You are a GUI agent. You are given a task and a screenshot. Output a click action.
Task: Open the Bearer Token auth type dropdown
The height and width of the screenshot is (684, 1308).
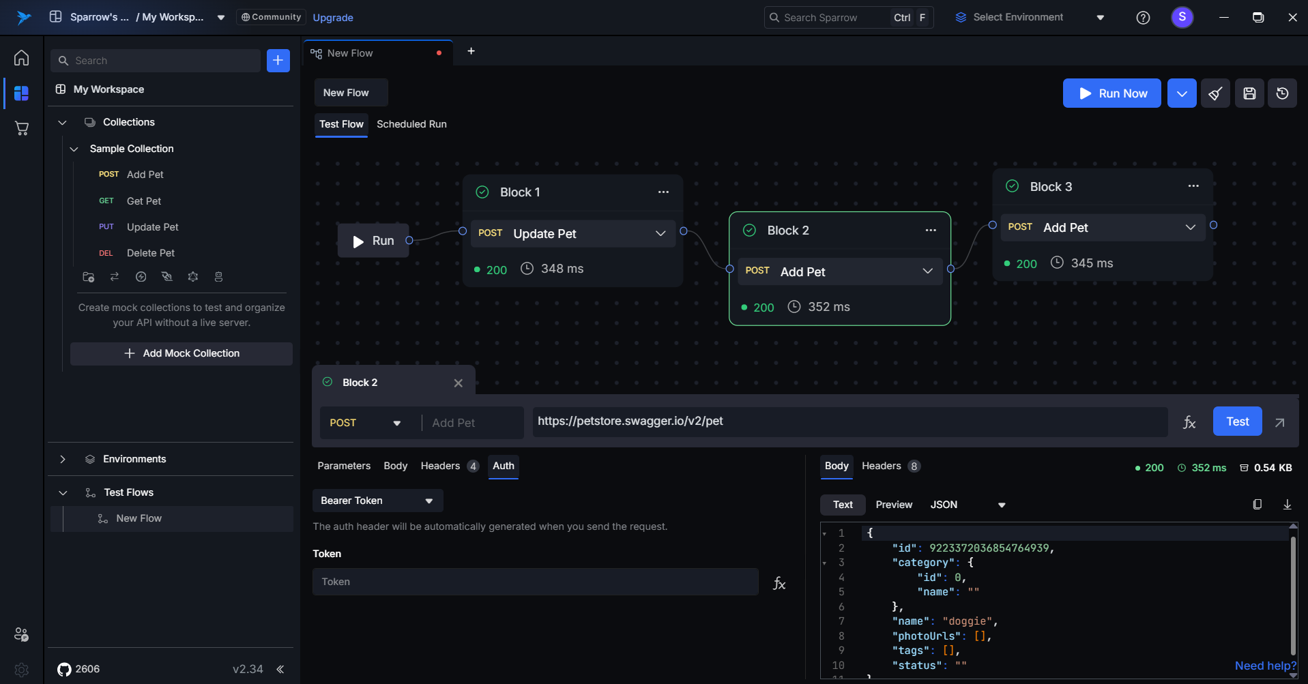(377, 501)
